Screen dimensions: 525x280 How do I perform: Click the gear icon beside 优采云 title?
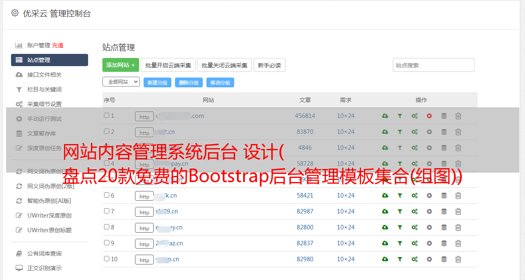pyautogui.click(x=15, y=13)
